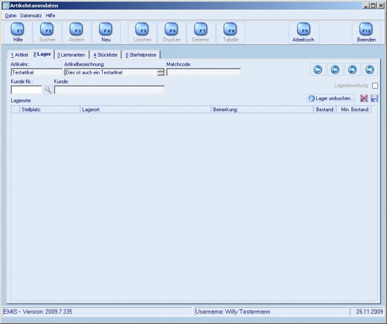Click the blue floppy save icon
The image size is (387, 324).
[374, 98]
